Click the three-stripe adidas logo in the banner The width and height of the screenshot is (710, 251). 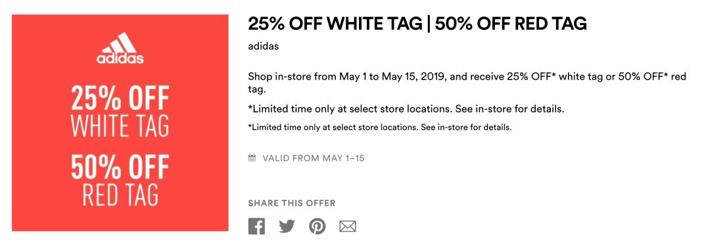pyautogui.click(x=119, y=43)
